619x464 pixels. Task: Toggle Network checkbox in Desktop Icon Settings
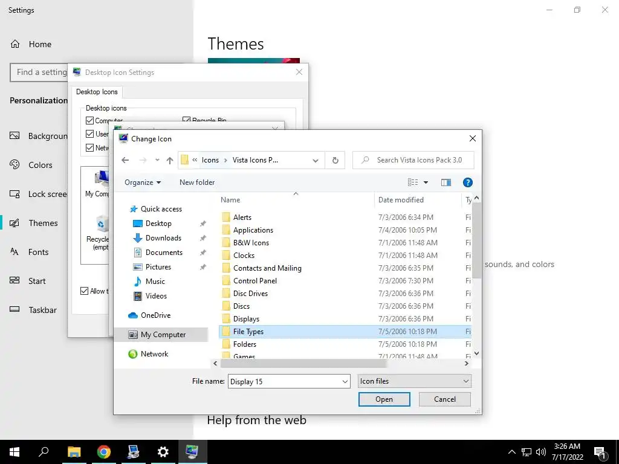89,147
